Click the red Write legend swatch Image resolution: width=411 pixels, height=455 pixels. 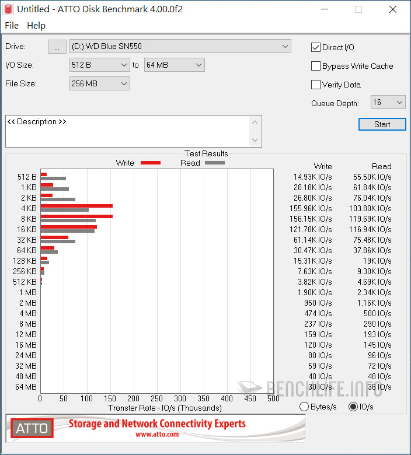(151, 163)
